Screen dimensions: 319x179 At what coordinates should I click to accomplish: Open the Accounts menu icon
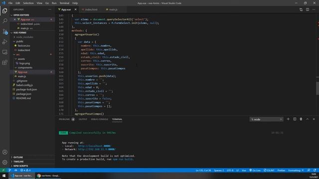tap(4, 152)
